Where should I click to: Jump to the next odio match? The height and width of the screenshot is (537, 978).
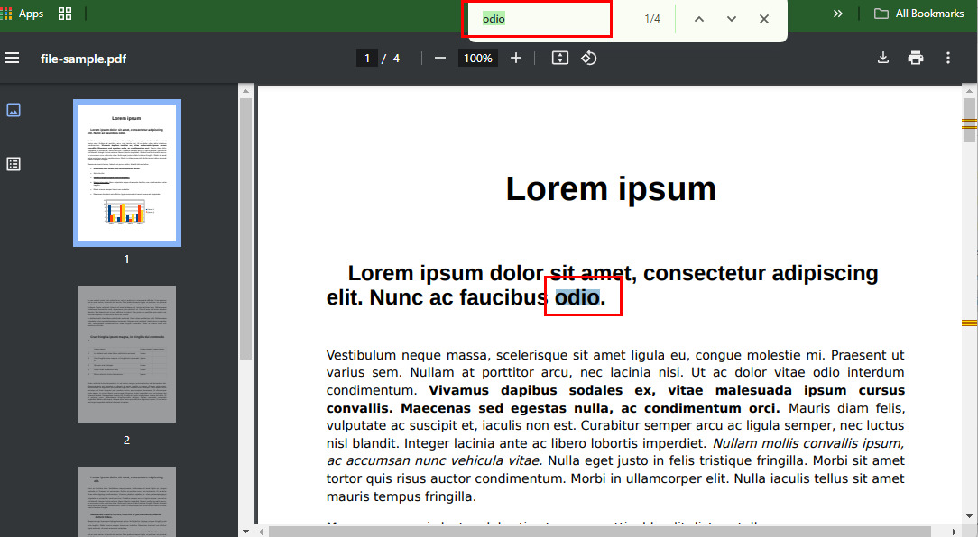(732, 18)
